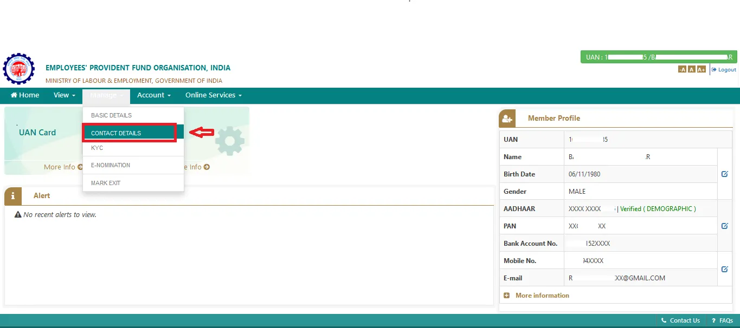This screenshot has width=740, height=328.
Task: Click the E-mail address value
Action: (617, 278)
